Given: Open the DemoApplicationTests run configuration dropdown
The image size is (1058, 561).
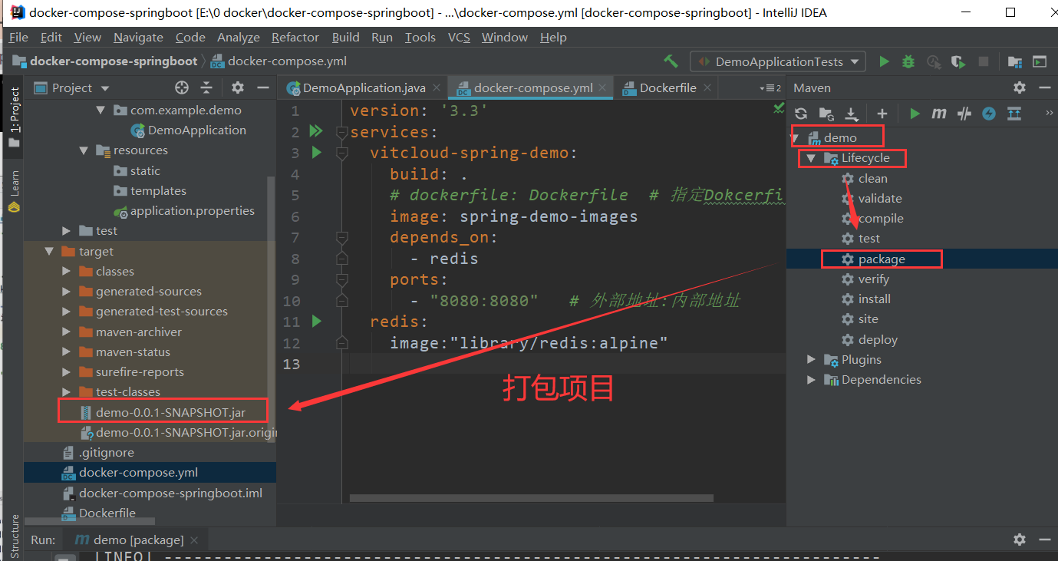Looking at the screenshot, I should pyautogui.click(x=778, y=61).
